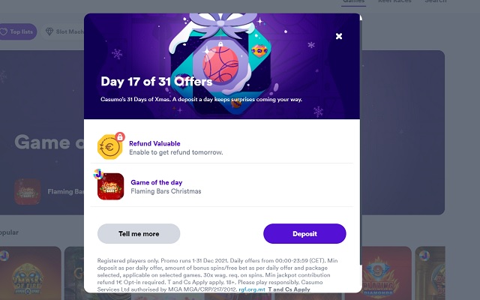Click the Top lists heart icon
480x300 pixels.
pyautogui.click(x=4, y=31)
